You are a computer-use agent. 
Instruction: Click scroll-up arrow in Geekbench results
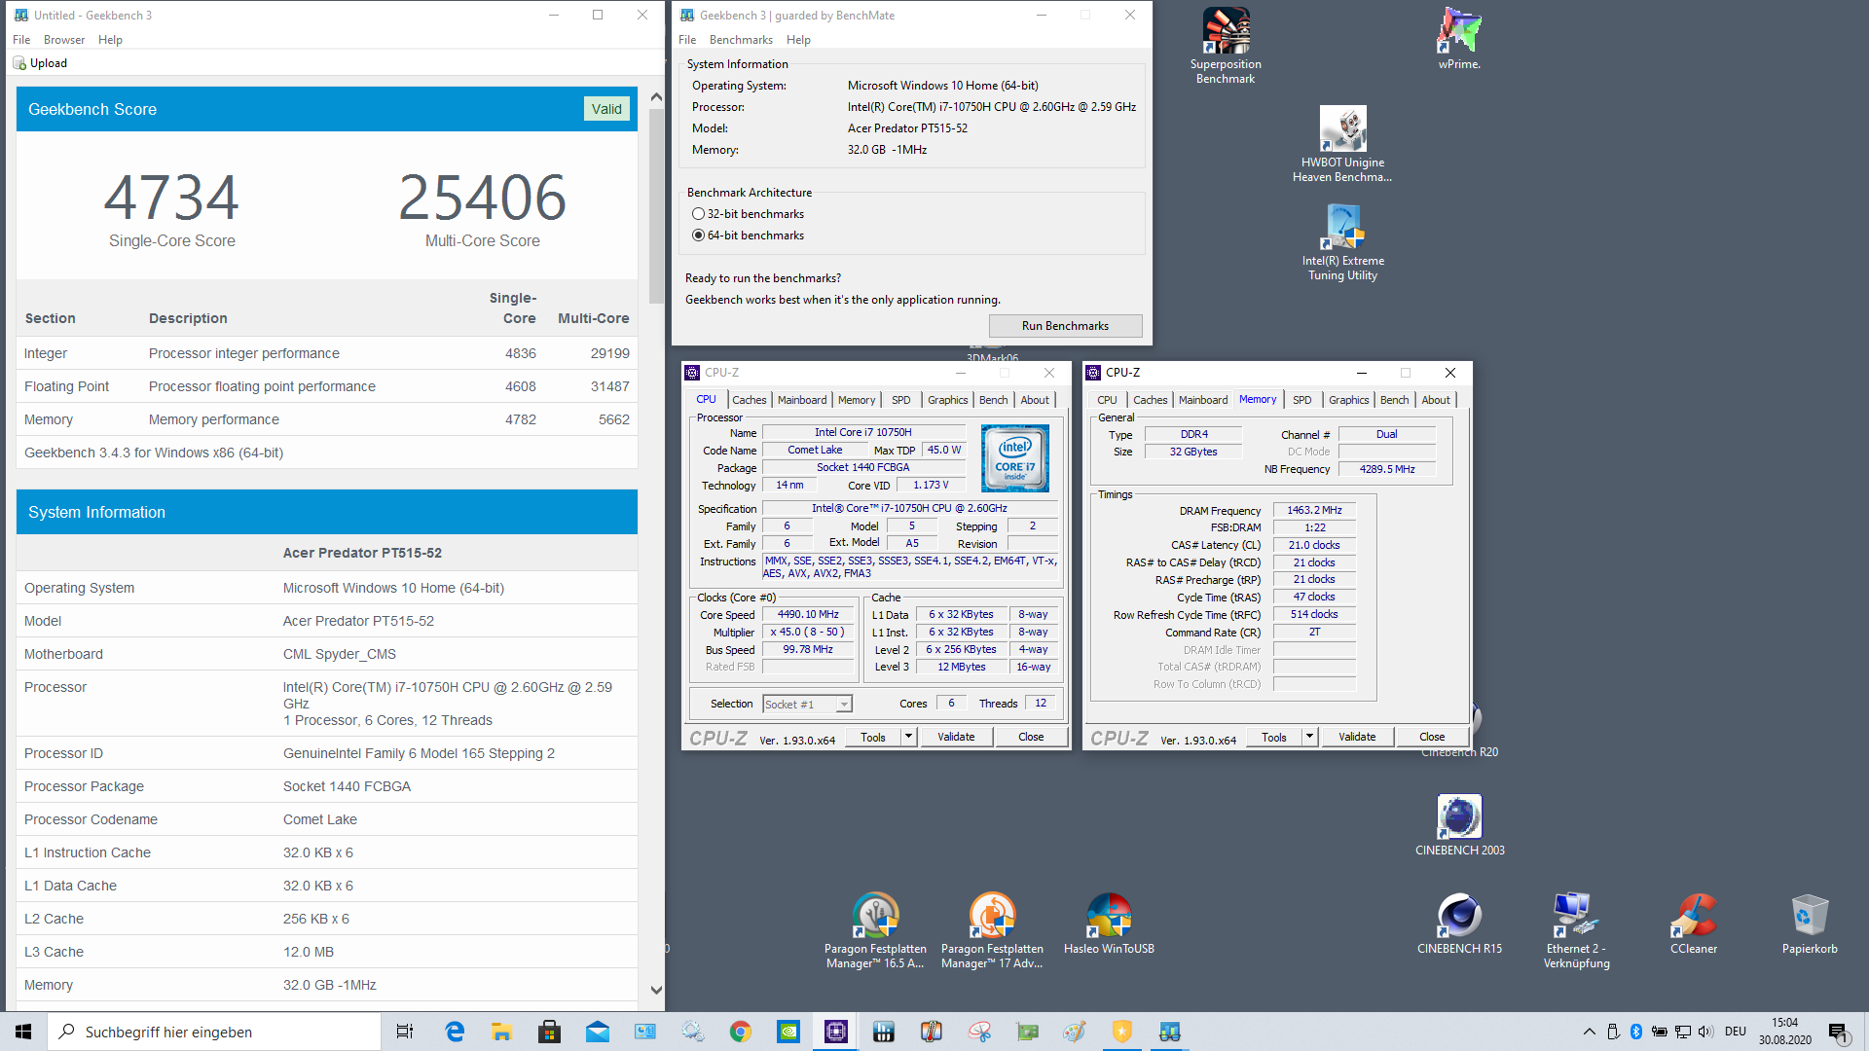coord(656,97)
